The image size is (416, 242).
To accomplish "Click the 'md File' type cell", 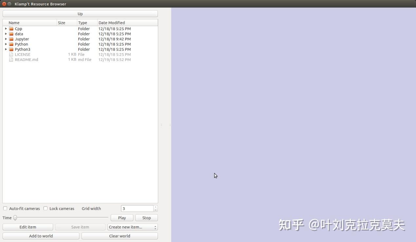I will click(85, 60).
